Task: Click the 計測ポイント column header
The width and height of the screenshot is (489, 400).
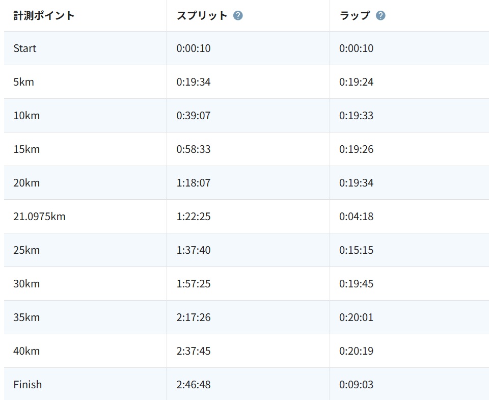Action: [x=44, y=15]
